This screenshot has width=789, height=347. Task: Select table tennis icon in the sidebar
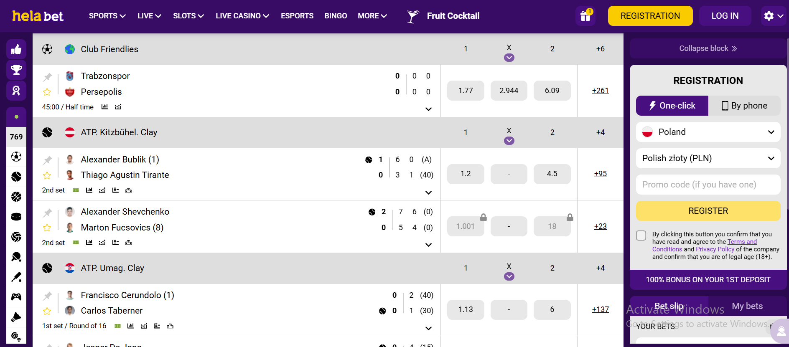tap(16, 257)
